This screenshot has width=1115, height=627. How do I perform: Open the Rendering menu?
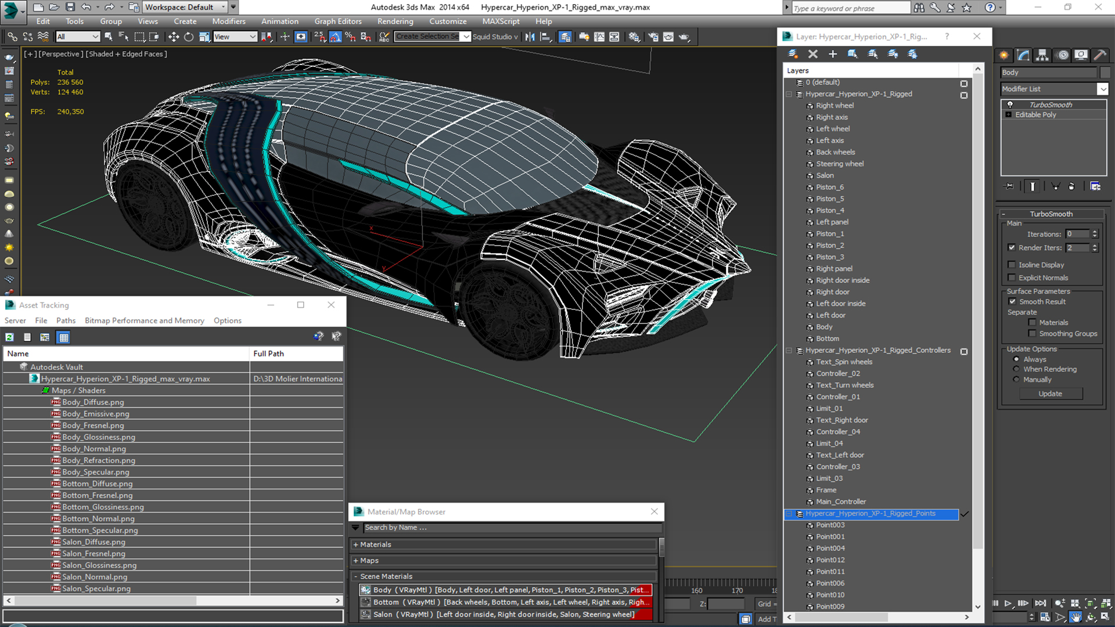tap(395, 21)
